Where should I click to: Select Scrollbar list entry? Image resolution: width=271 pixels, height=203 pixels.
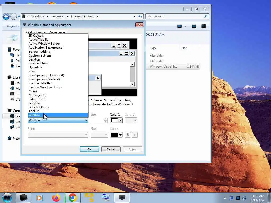pos(58,103)
